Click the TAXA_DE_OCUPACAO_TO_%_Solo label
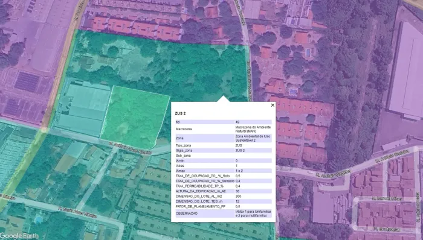Screen dimensions: 423x240 (202, 176)
